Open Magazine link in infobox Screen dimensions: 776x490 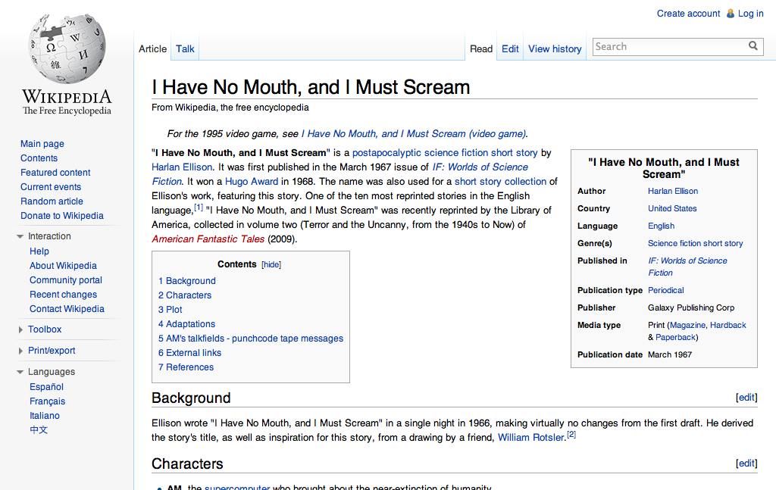pos(687,325)
